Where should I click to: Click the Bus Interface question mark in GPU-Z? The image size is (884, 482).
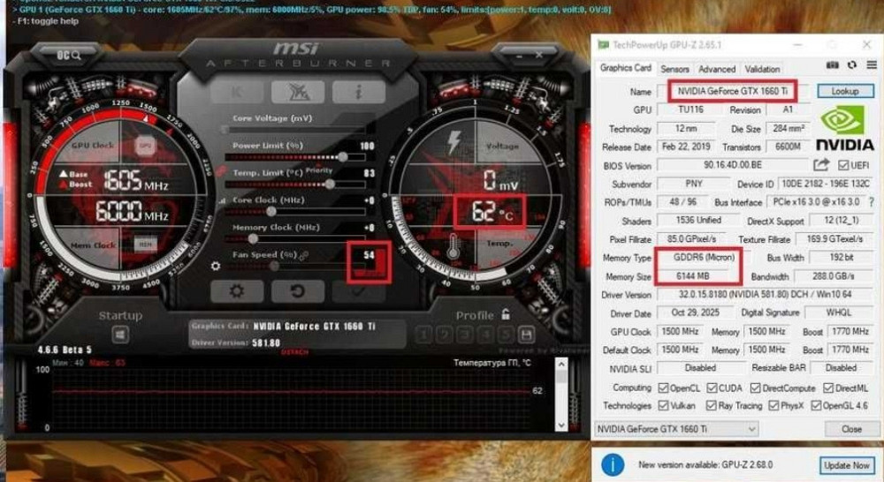(872, 201)
